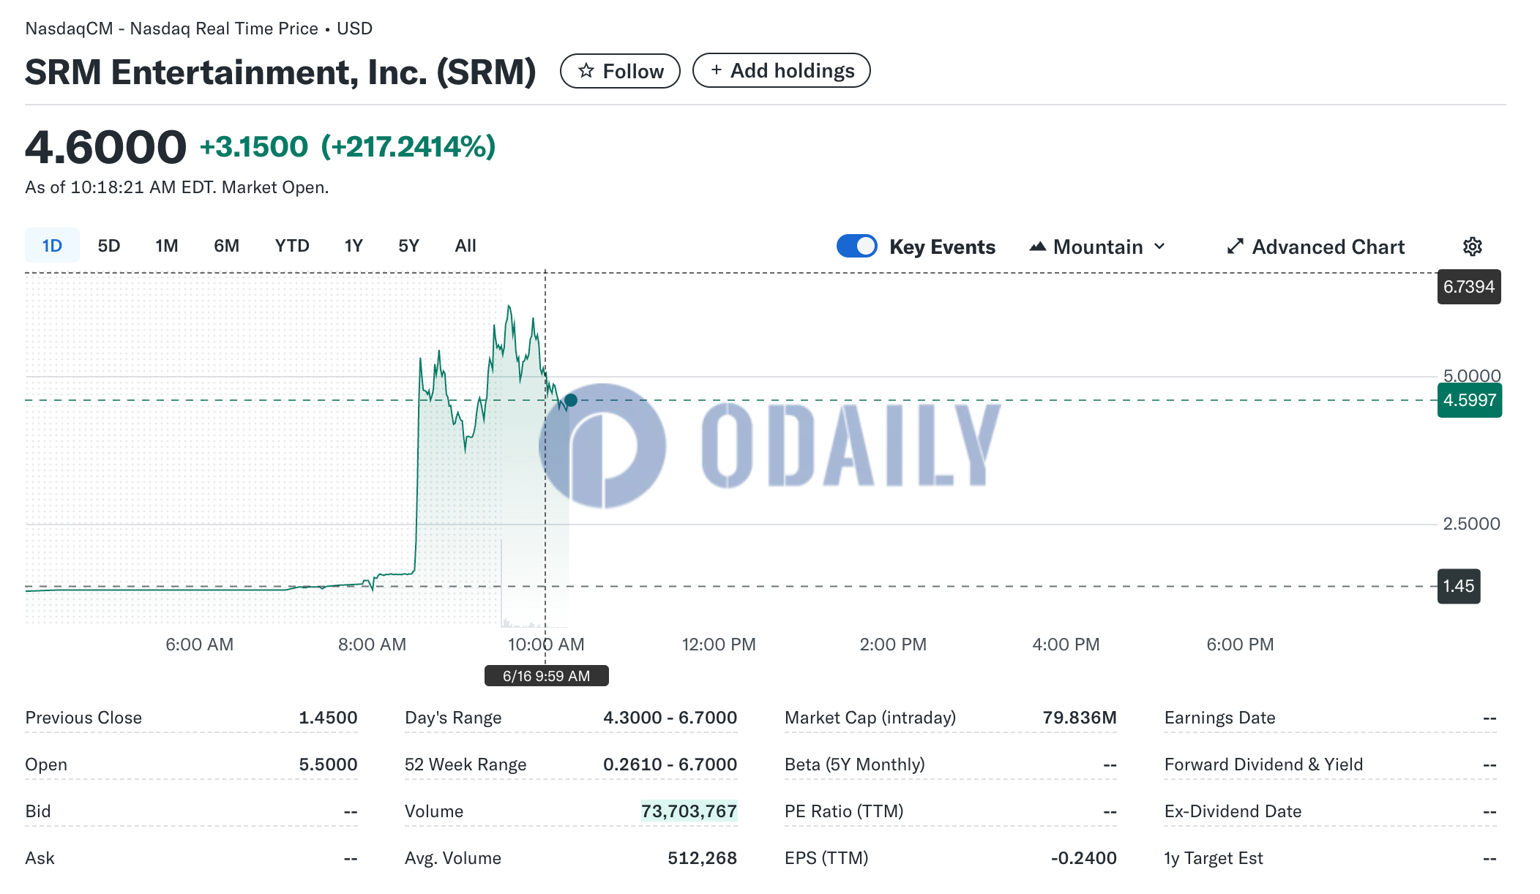This screenshot has width=1540, height=894.
Task: Select the YTD chart range
Action: [292, 246]
